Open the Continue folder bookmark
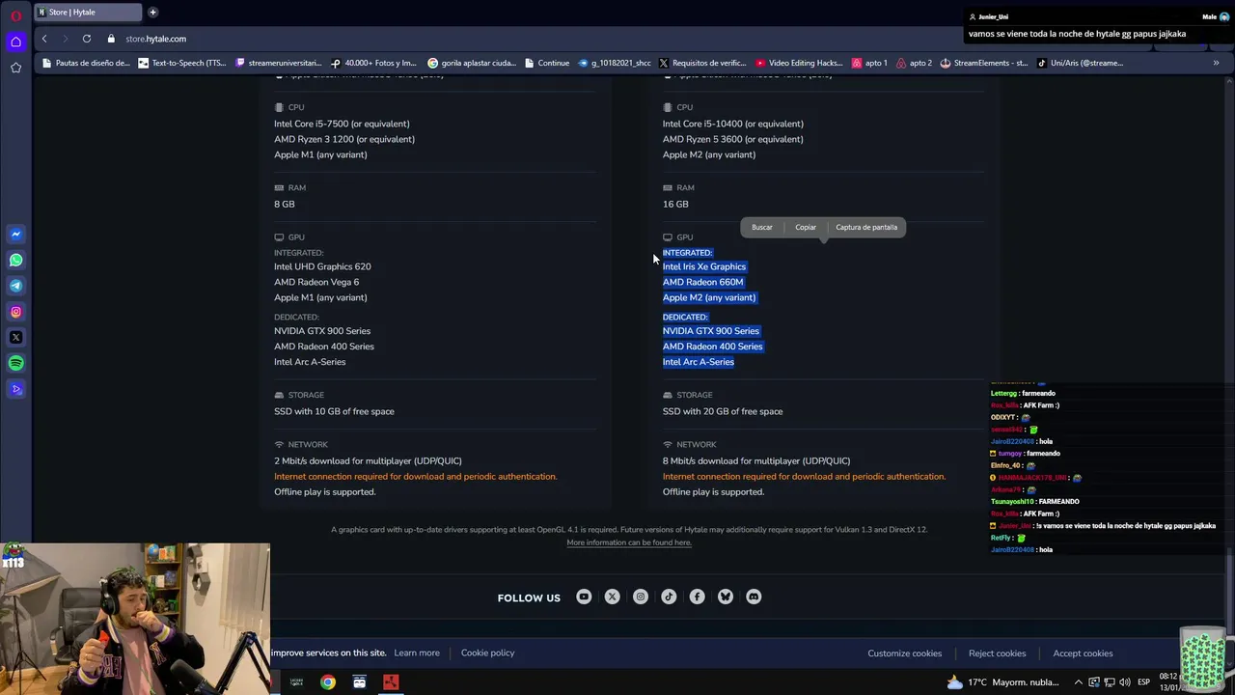This screenshot has width=1235, height=695. coord(547,63)
